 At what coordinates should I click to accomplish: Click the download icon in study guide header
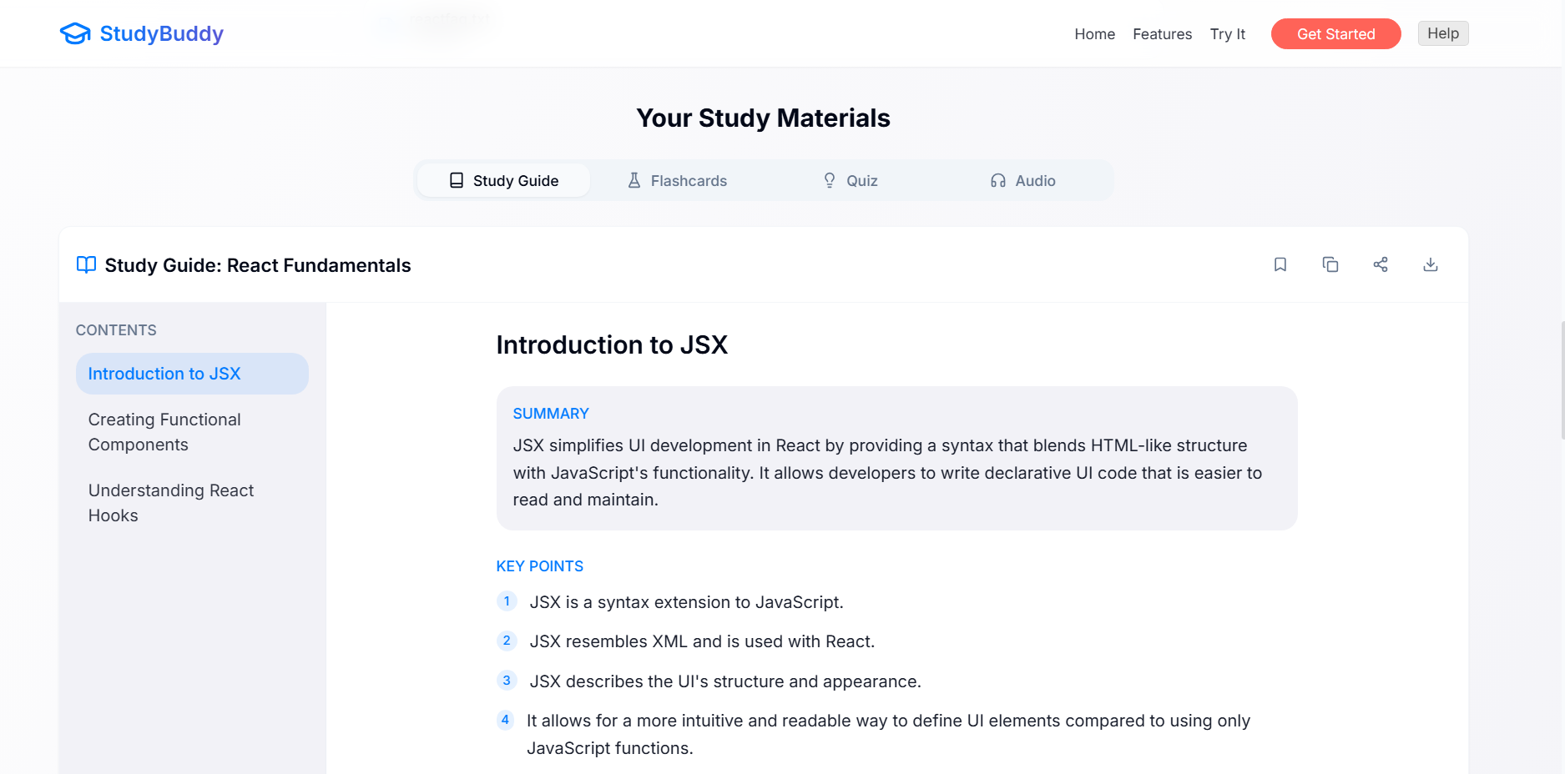click(1430, 264)
